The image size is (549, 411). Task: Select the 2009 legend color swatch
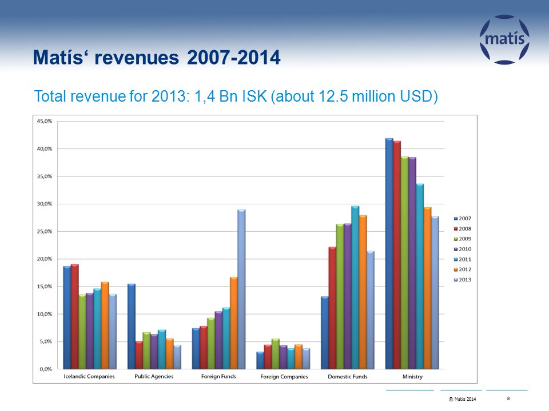pyautogui.click(x=456, y=239)
